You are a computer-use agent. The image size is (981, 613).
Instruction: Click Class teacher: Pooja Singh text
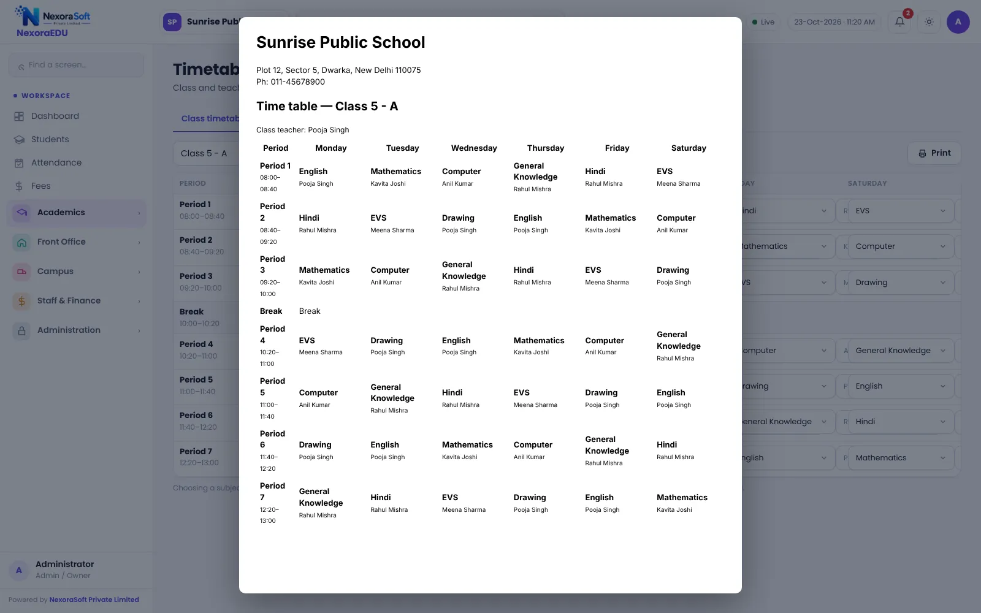(303, 130)
